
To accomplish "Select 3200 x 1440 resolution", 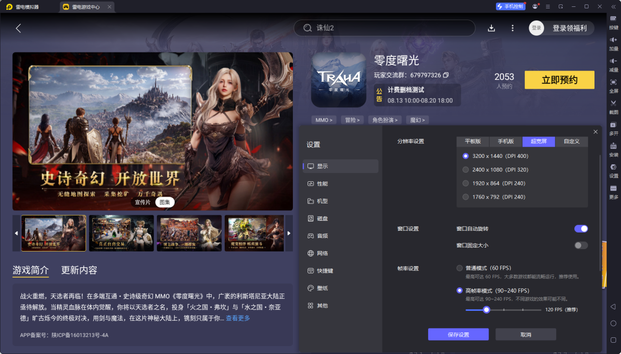I will (x=466, y=156).
